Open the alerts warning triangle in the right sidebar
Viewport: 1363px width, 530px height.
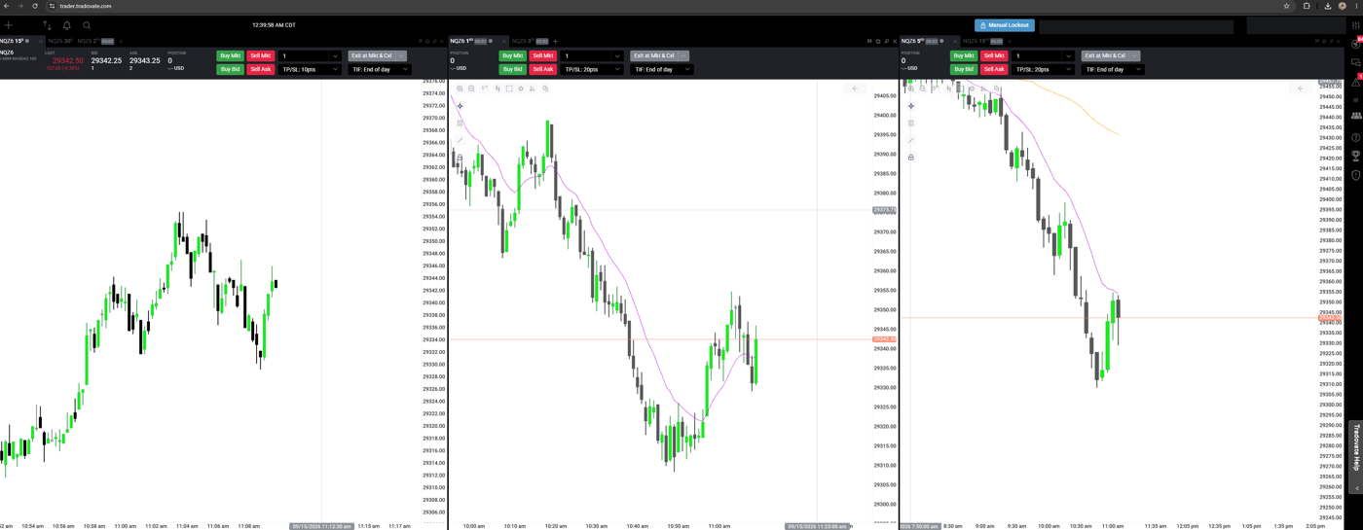1356,82
